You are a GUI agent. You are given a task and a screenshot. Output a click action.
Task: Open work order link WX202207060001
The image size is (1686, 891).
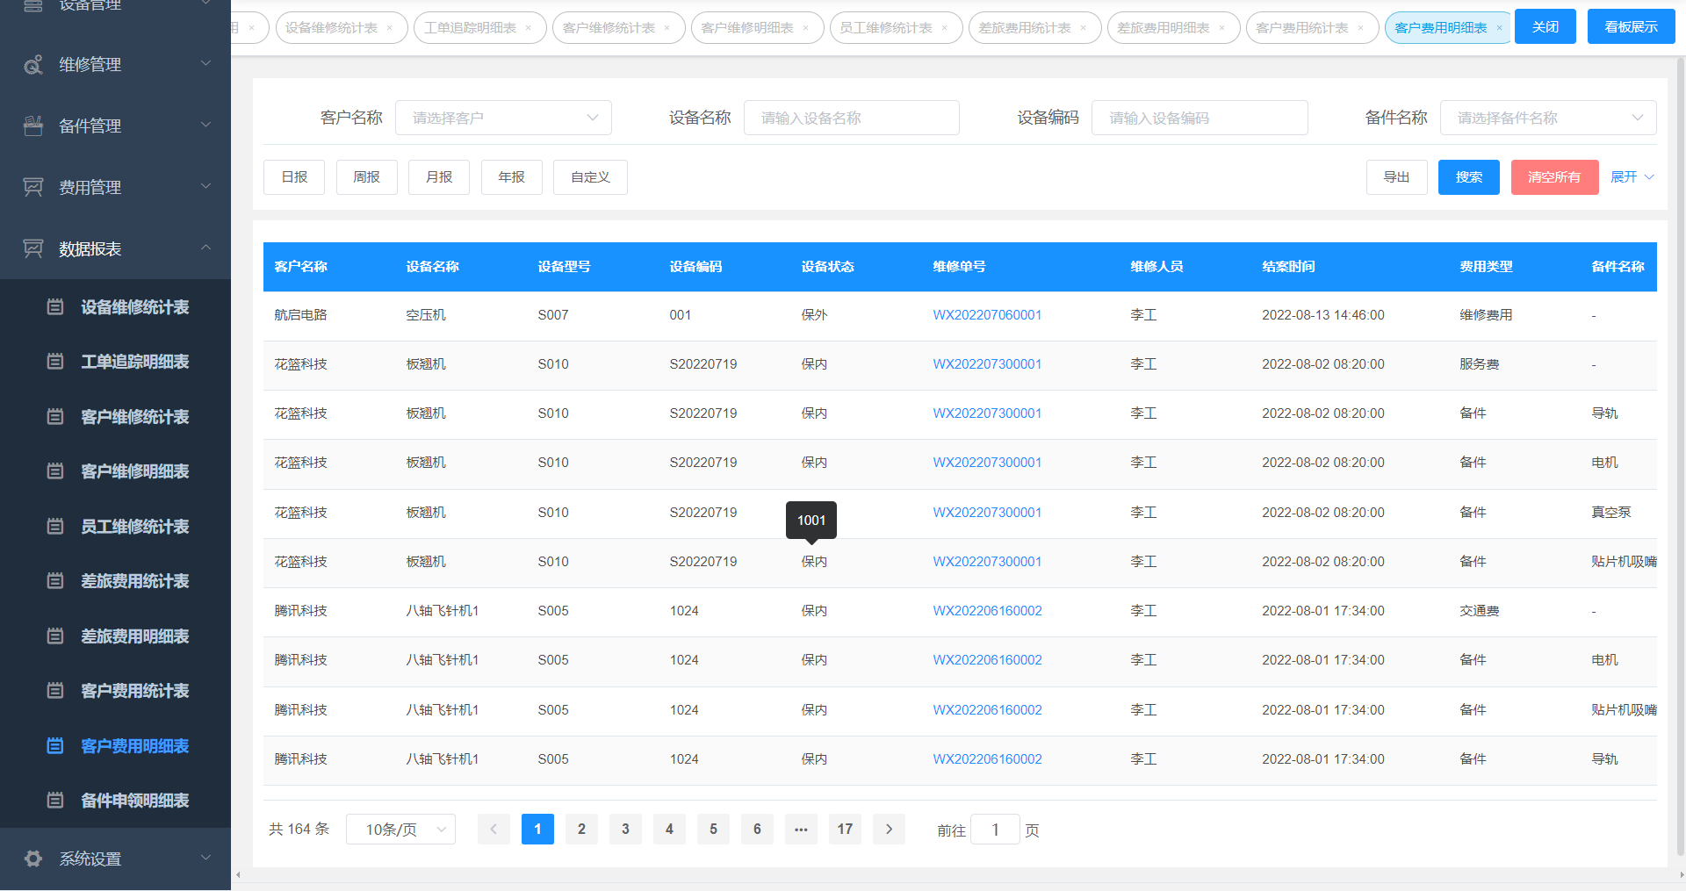[987, 315]
